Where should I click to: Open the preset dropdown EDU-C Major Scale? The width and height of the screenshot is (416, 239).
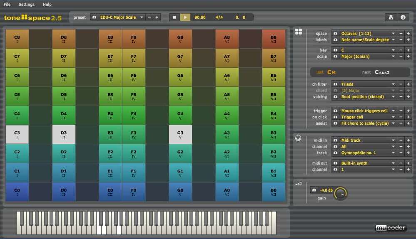point(122,17)
